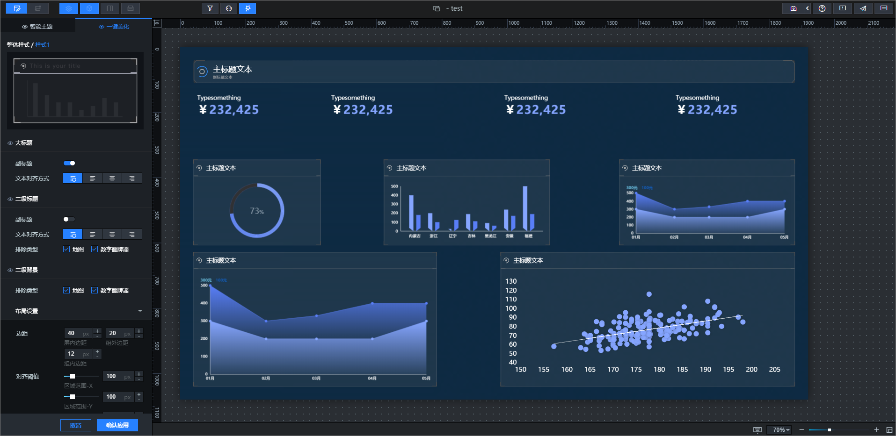Increase the 屏内边距 value with plus
The width and height of the screenshot is (896, 436).
coord(97,331)
